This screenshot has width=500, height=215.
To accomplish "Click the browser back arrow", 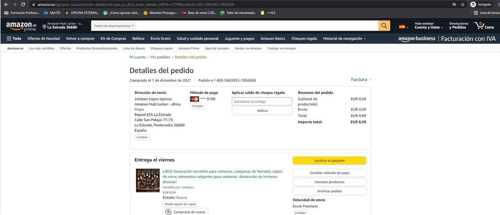I will click(x=6, y=4).
